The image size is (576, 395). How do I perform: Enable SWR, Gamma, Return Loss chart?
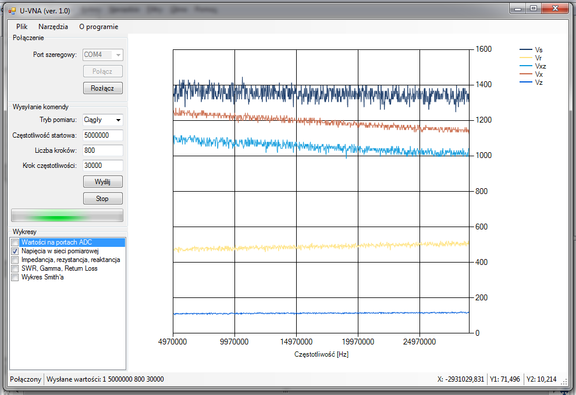15,268
